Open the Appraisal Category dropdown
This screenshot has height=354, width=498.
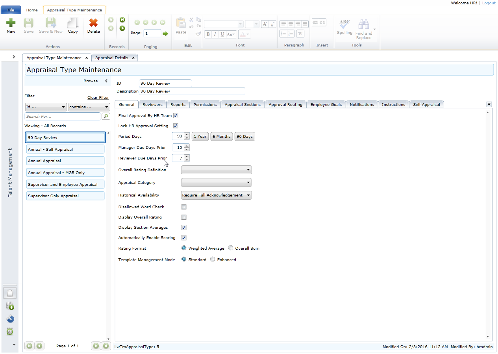(x=216, y=183)
